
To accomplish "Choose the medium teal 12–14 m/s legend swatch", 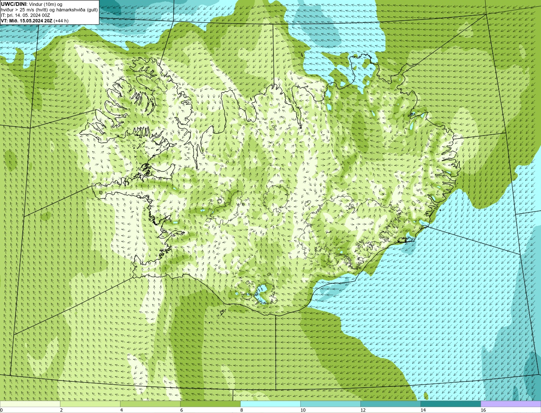I will [391, 404].
